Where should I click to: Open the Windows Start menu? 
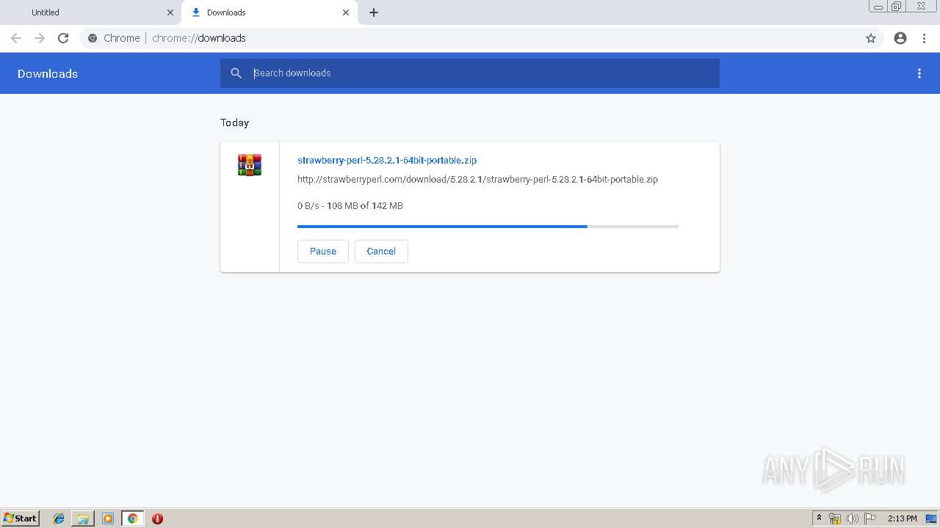point(20,518)
